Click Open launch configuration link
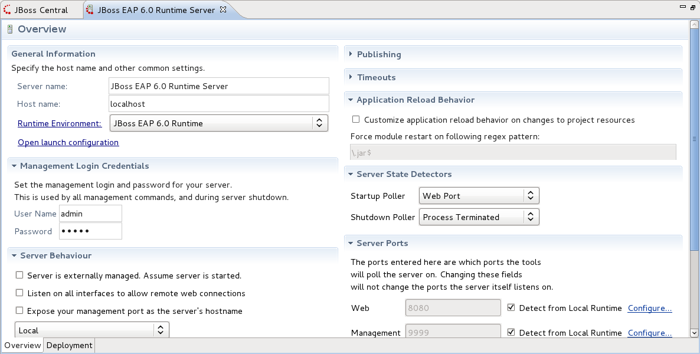 (x=68, y=142)
